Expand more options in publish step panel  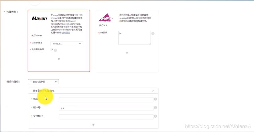tap(93, 124)
